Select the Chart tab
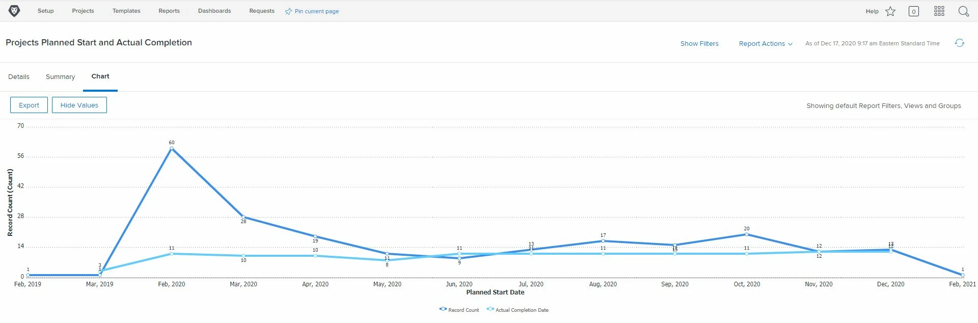Image resolution: width=978 pixels, height=323 pixels. click(100, 76)
